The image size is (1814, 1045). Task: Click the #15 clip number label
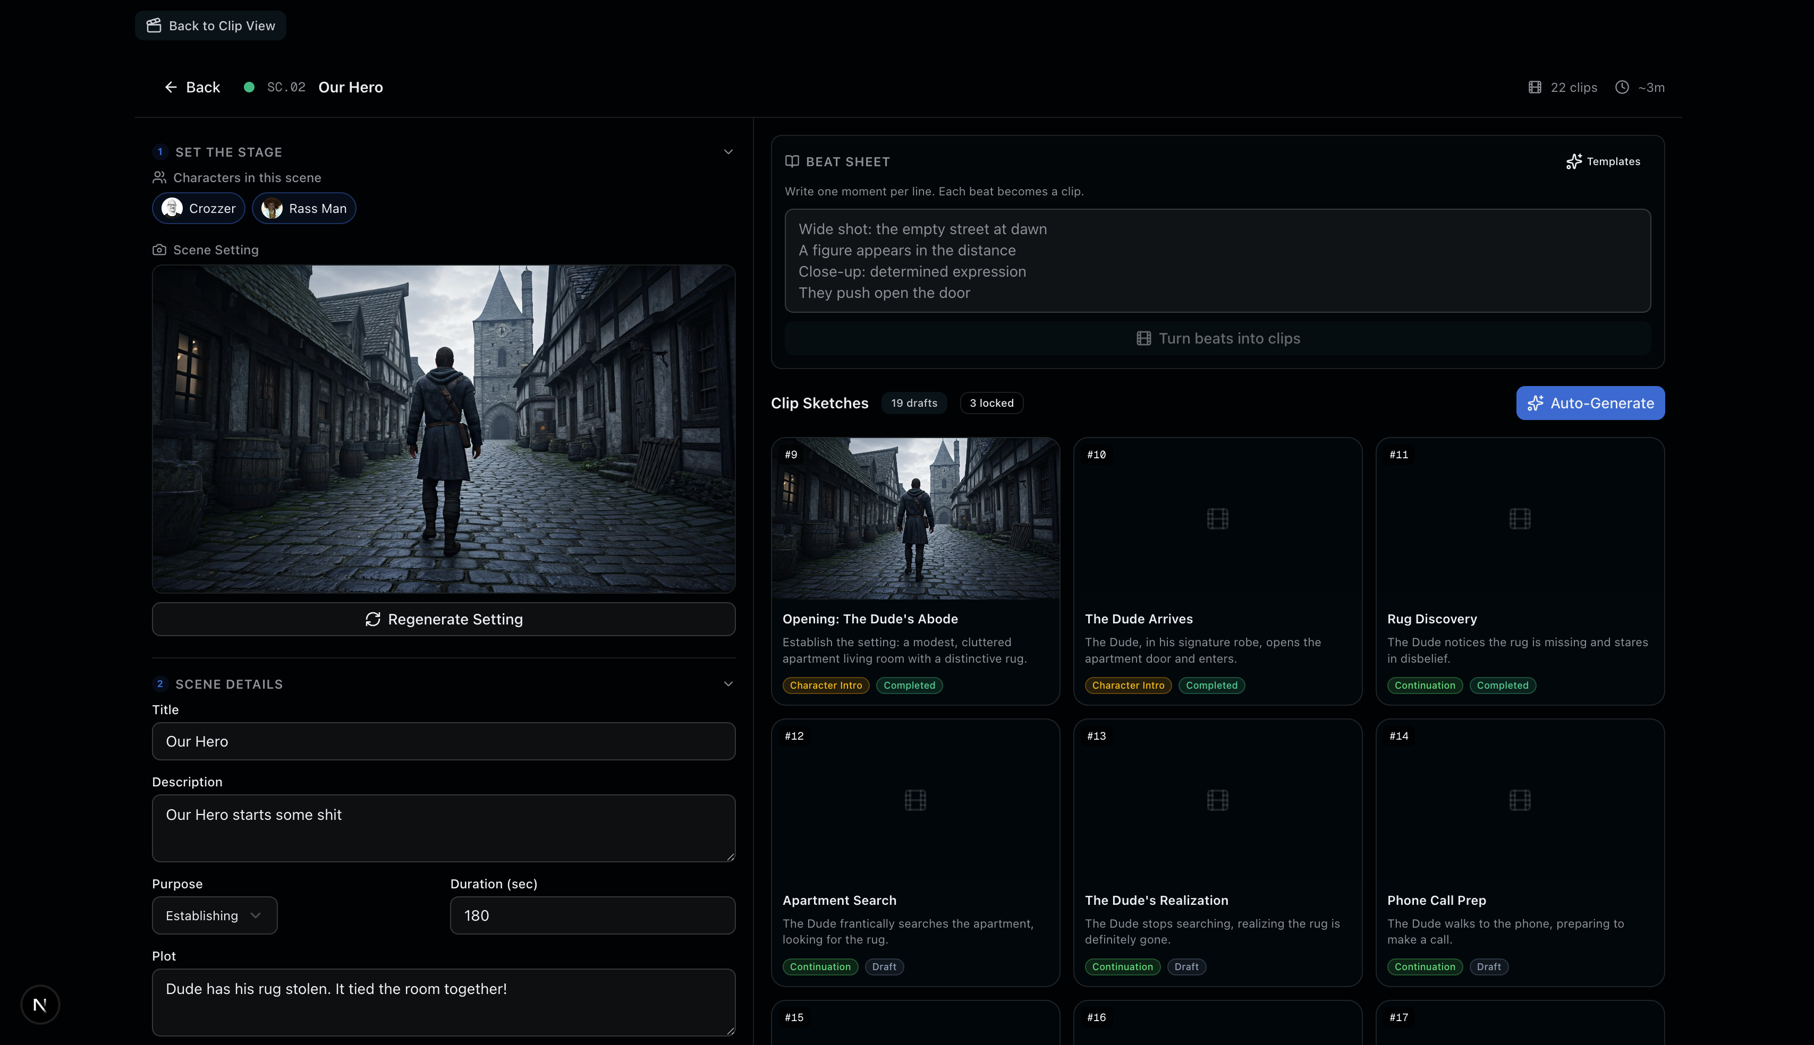pyautogui.click(x=794, y=1018)
